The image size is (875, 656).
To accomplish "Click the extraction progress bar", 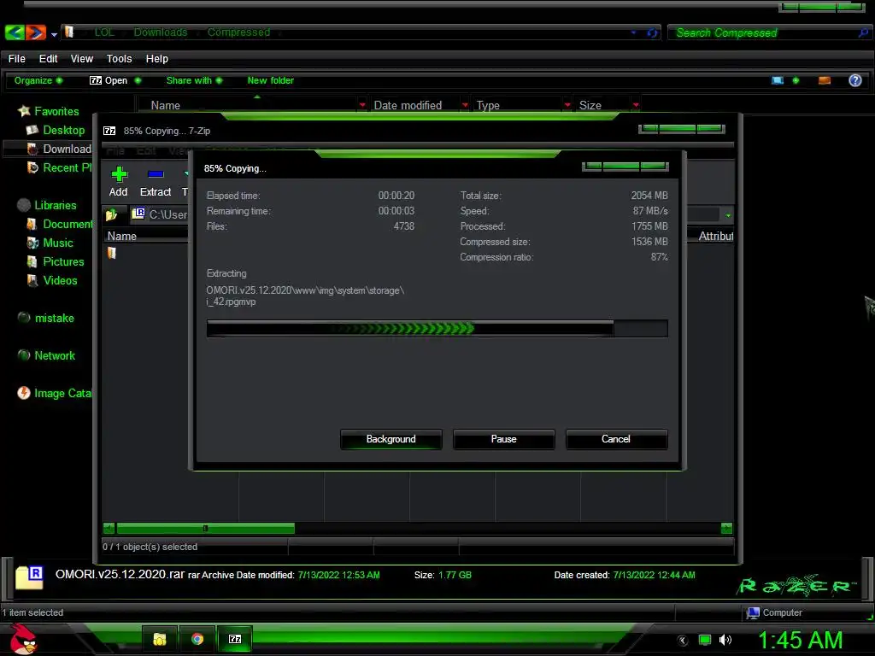I will tap(437, 329).
